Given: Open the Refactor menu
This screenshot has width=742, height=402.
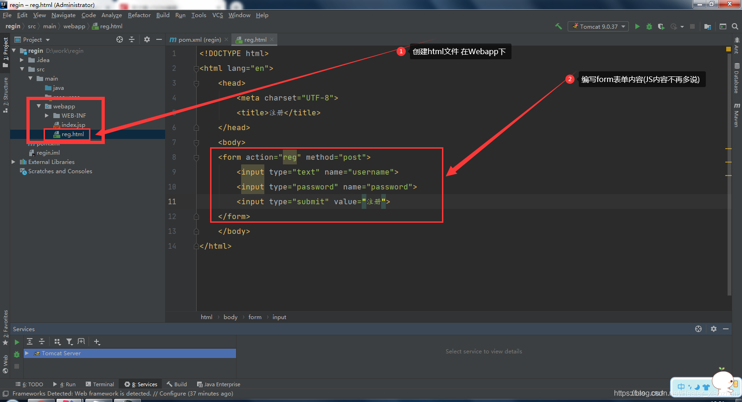Looking at the screenshot, I should (139, 15).
